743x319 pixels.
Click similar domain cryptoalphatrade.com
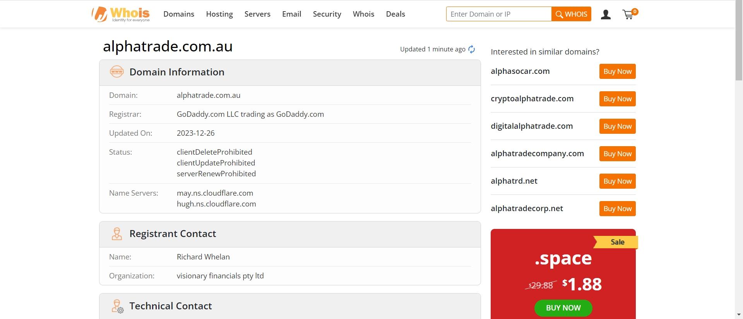point(532,99)
